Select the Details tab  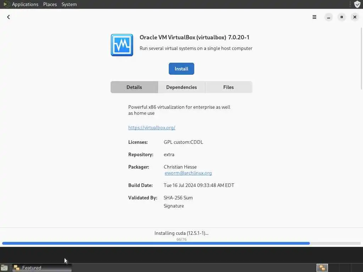134,87
